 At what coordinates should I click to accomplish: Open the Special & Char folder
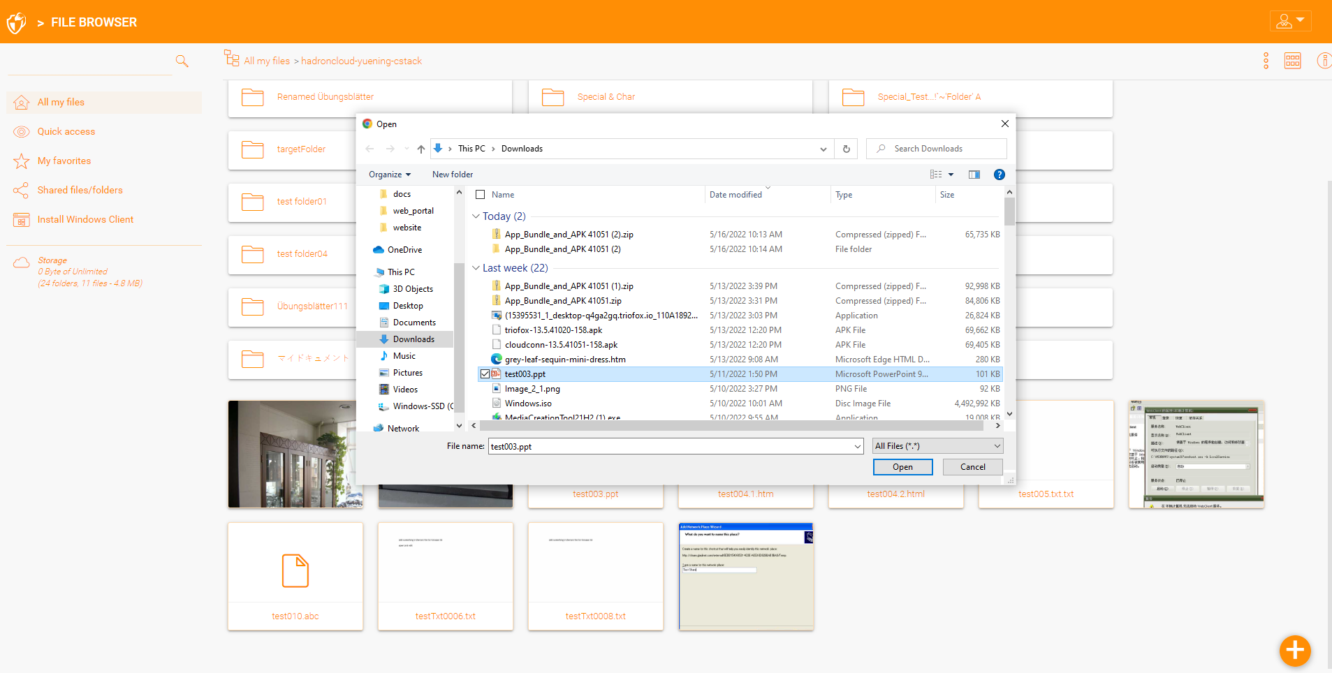[x=671, y=97]
